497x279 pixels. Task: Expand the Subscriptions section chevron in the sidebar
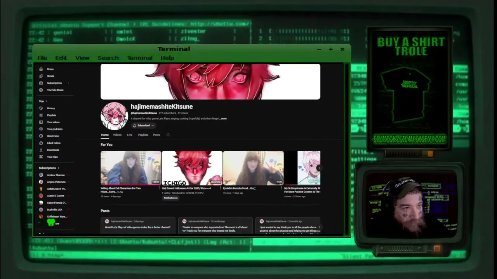[x=58, y=168]
